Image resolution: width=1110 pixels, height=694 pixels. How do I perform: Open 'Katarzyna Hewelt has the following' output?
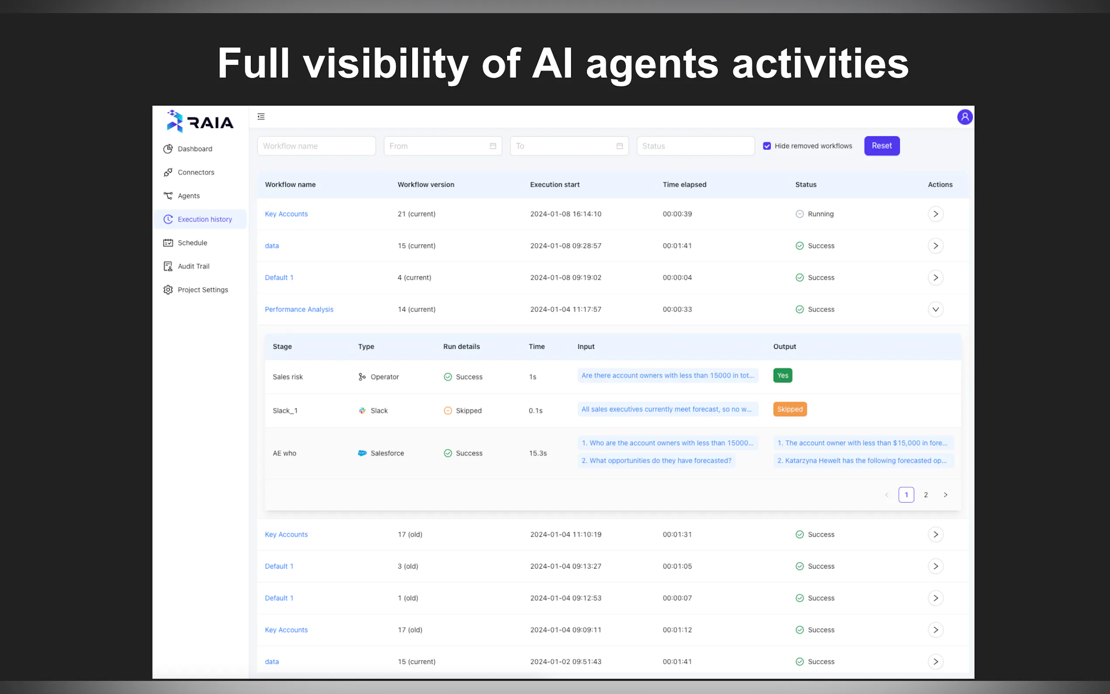coord(863,460)
